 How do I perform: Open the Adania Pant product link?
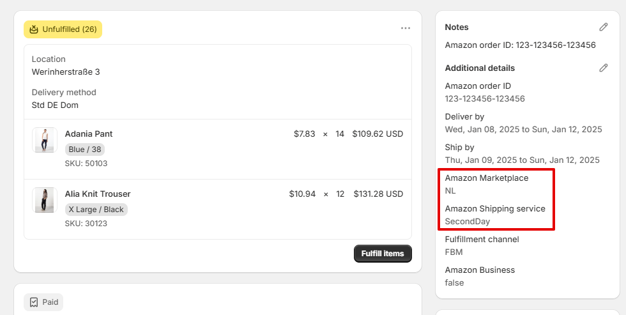pos(89,134)
